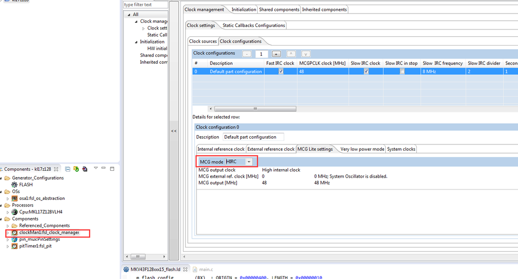Click the type filter text field

145,5
